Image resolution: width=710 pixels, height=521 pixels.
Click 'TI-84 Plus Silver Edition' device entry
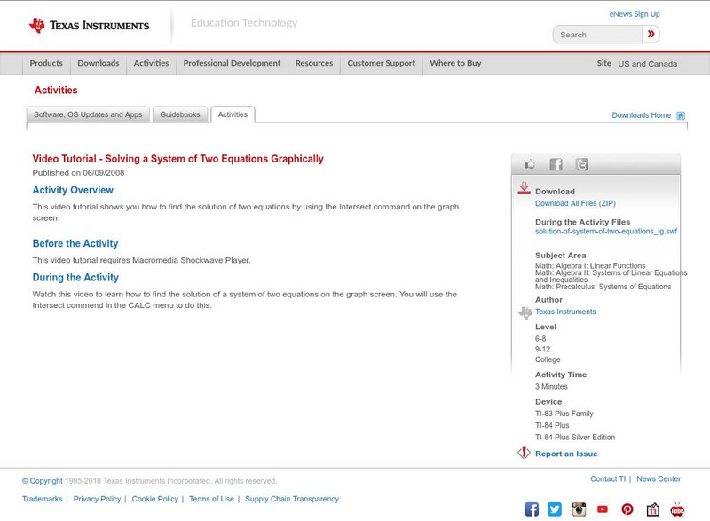coord(575,438)
